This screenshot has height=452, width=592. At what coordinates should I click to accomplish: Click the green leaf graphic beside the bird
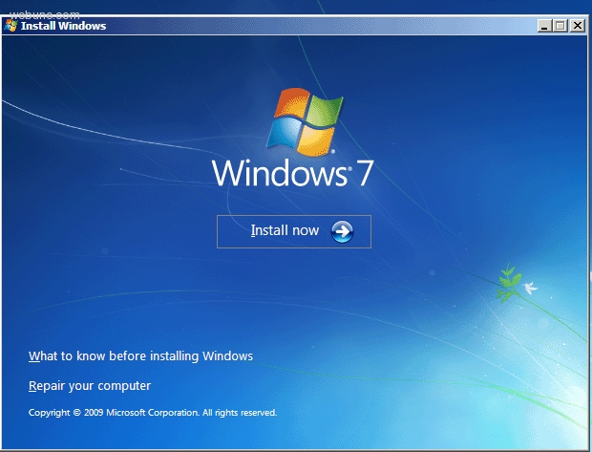point(508,284)
